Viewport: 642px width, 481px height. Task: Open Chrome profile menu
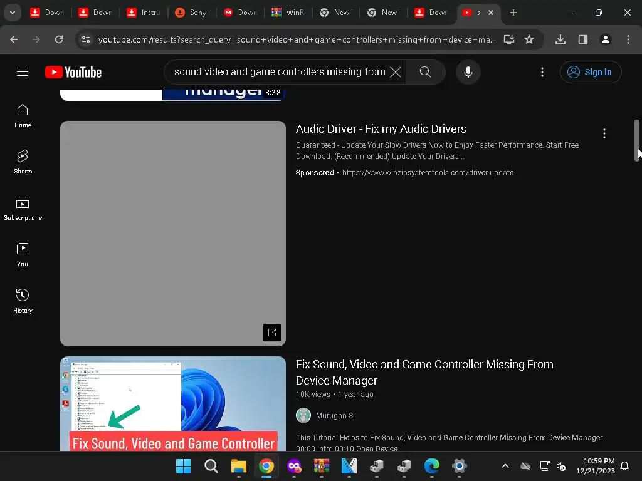pos(606,39)
